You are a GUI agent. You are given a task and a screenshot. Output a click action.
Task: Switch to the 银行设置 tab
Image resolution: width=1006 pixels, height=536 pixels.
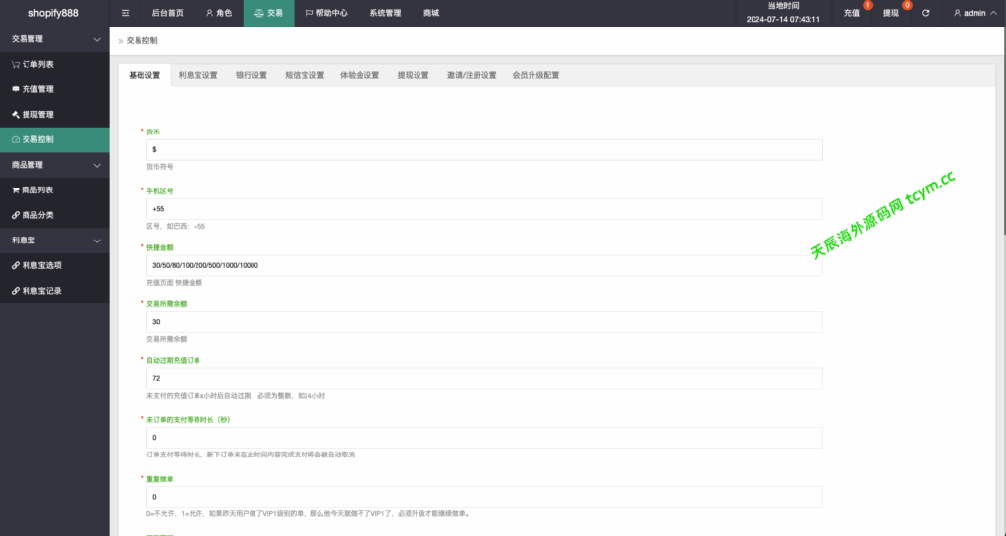251,75
